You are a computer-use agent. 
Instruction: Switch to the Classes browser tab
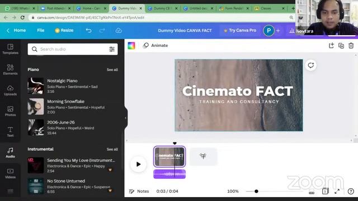pos(270,8)
